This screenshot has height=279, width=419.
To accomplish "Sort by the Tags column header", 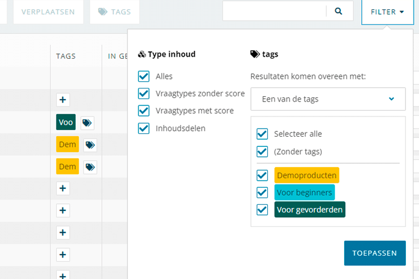I will [x=66, y=56].
